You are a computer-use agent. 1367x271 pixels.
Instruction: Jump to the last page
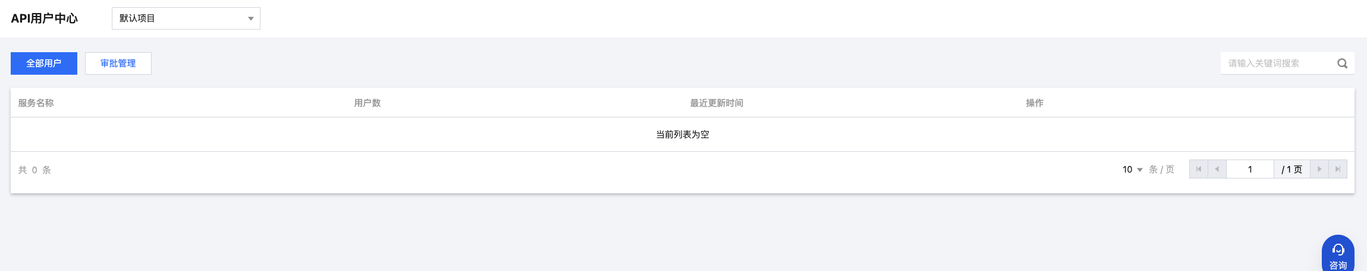(x=1338, y=169)
